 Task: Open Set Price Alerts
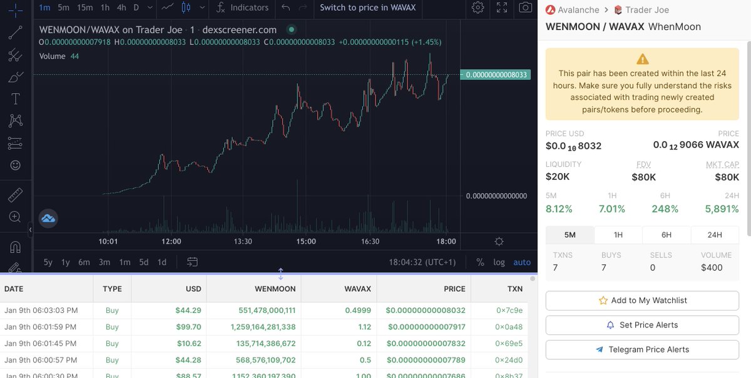[642, 325]
